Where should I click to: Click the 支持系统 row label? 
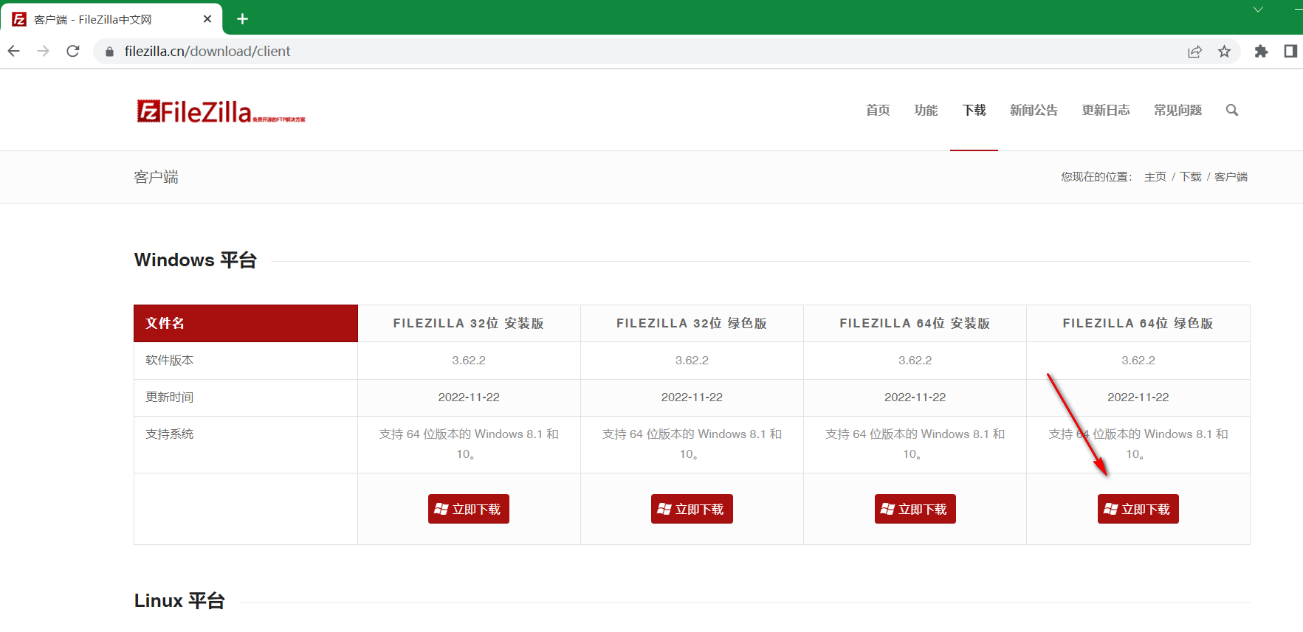point(169,434)
